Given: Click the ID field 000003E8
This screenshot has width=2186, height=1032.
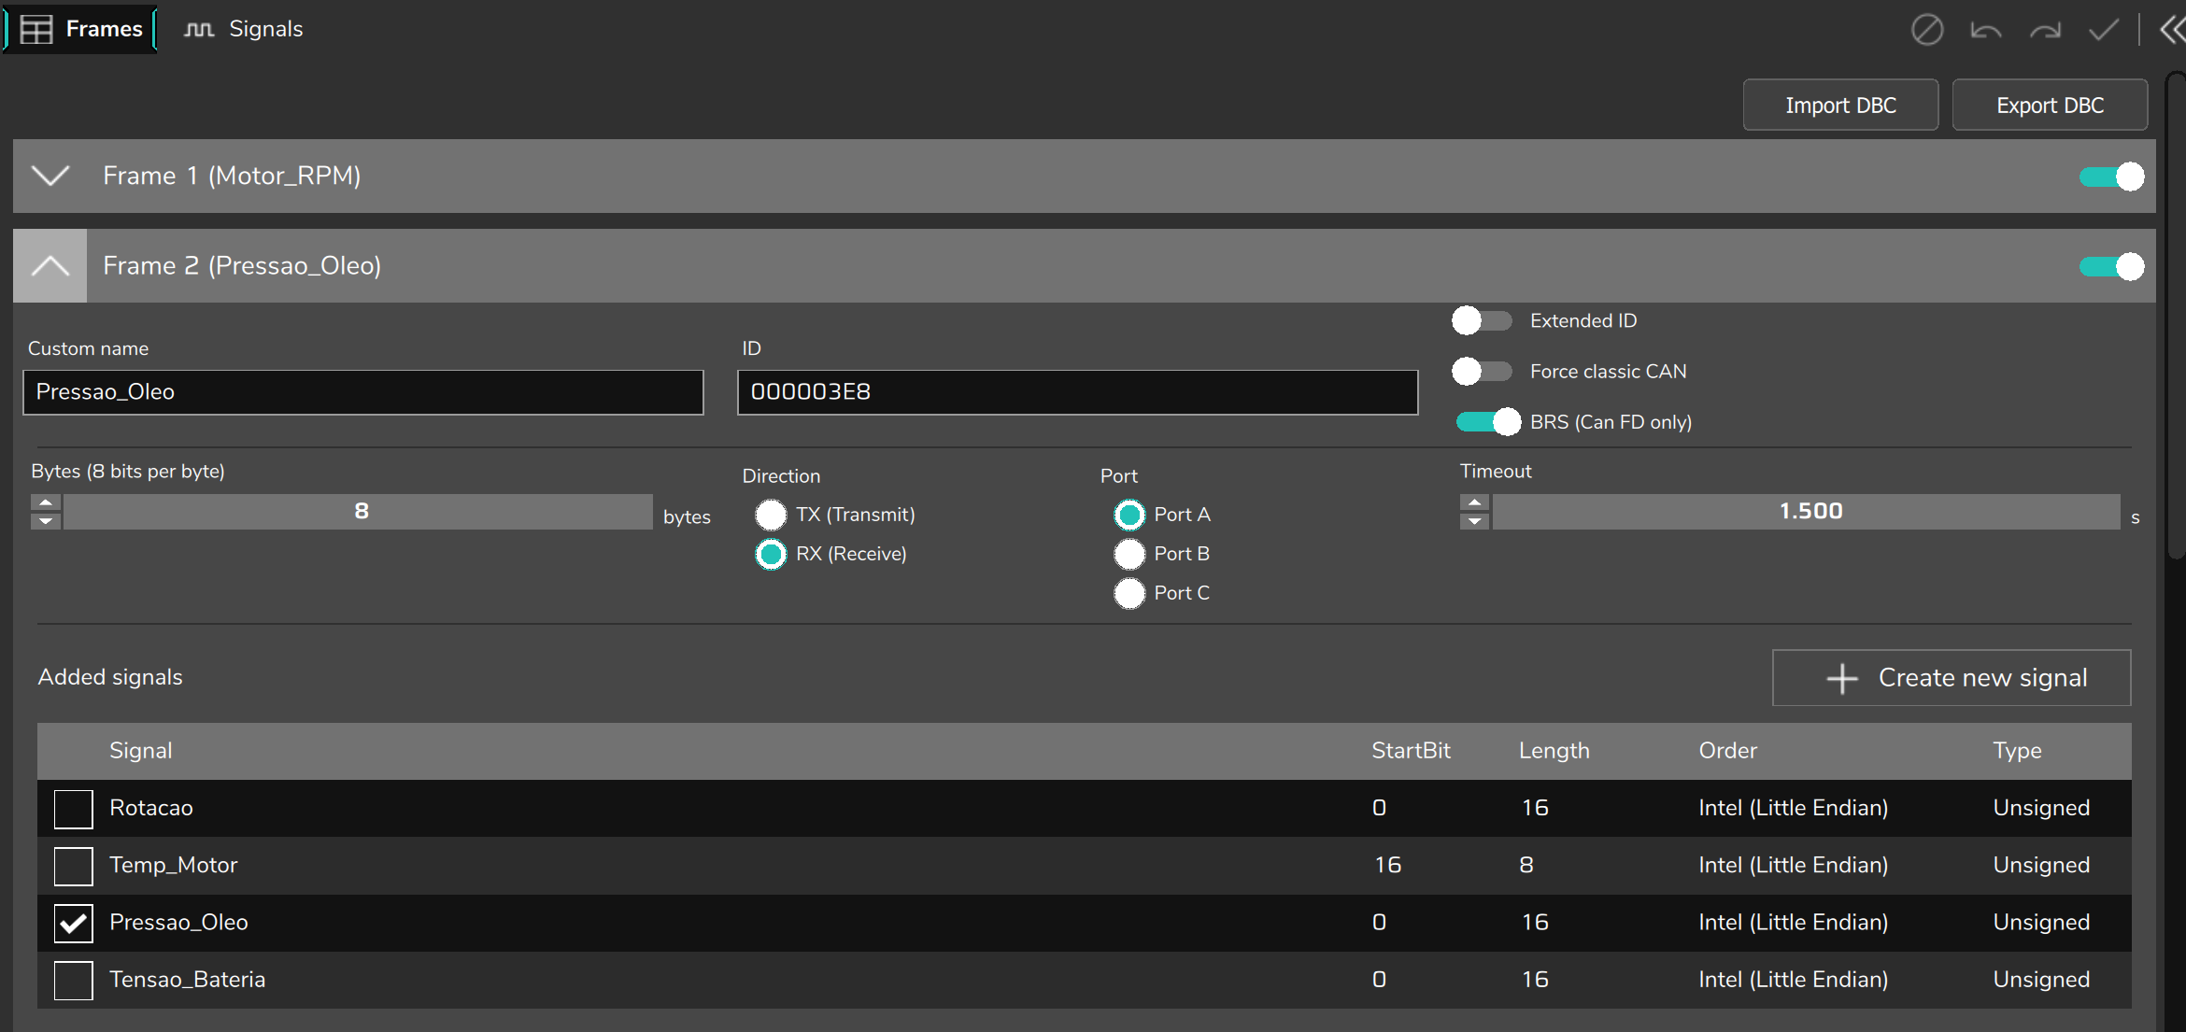Looking at the screenshot, I should tap(1077, 392).
